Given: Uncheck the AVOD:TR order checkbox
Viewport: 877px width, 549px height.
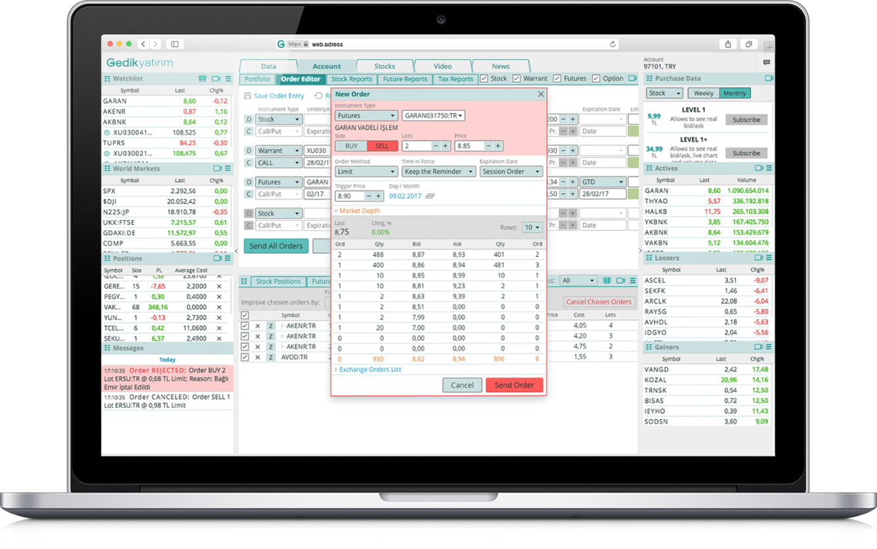Looking at the screenshot, I should (x=245, y=357).
